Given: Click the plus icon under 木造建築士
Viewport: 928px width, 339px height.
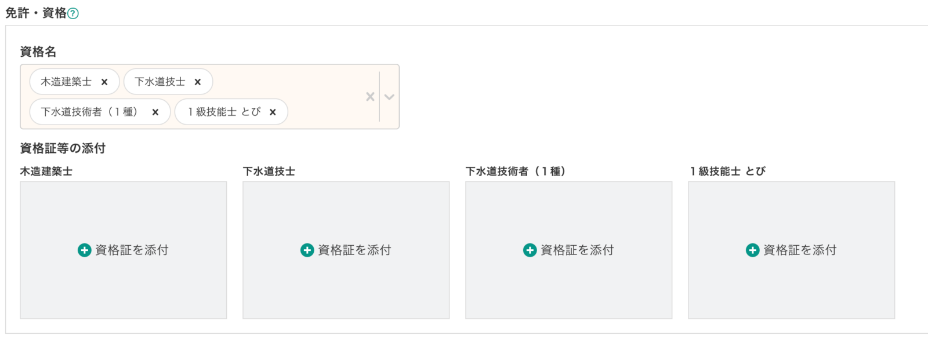Looking at the screenshot, I should click(84, 250).
